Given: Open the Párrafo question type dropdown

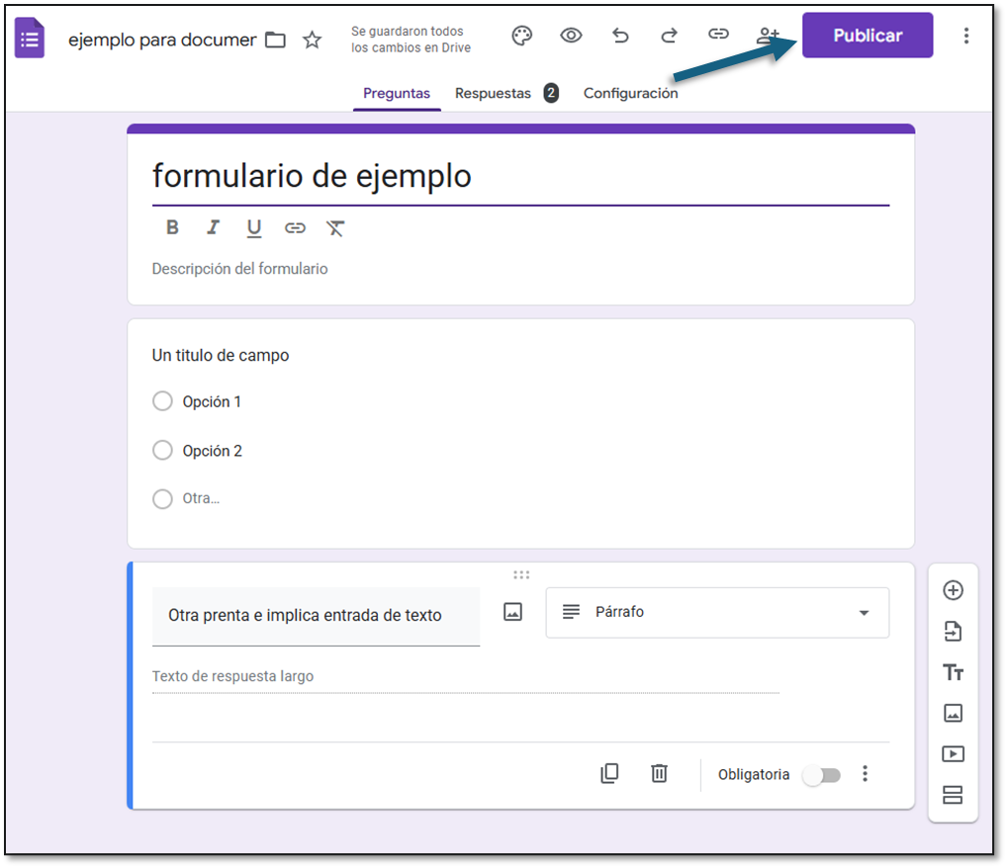Looking at the screenshot, I should click(717, 613).
